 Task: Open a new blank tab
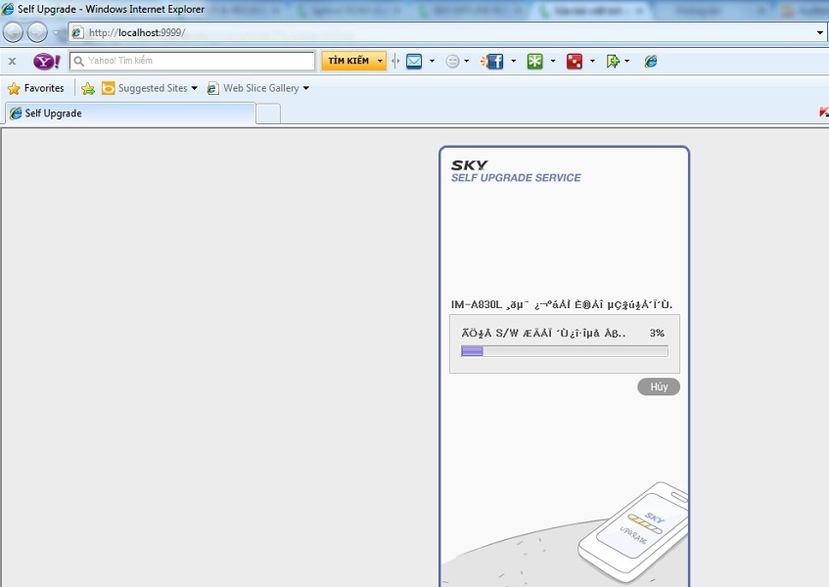coord(267,113)
